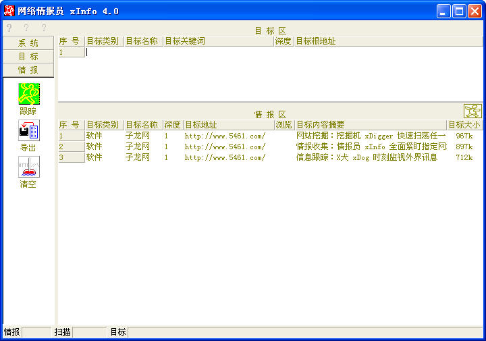This screenshot has width=486, height=341.
Task: Click the 目标类别 input cell in 目标区
Action: [x=105, y=52]
